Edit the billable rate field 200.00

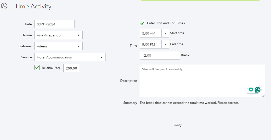[71, 68]
